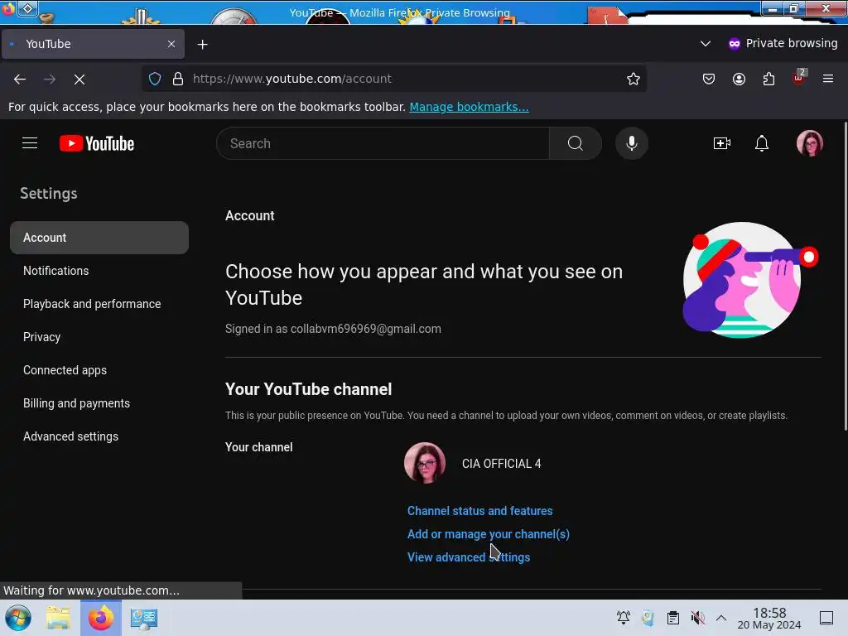This screenshot has height=636, width=848.
Task: Open Privacy settings
Action: [41, 337]
